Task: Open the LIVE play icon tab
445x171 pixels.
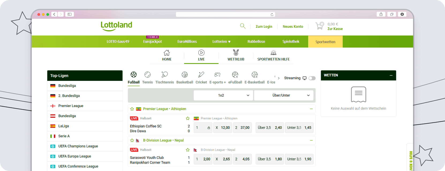Action: point(201,53)
